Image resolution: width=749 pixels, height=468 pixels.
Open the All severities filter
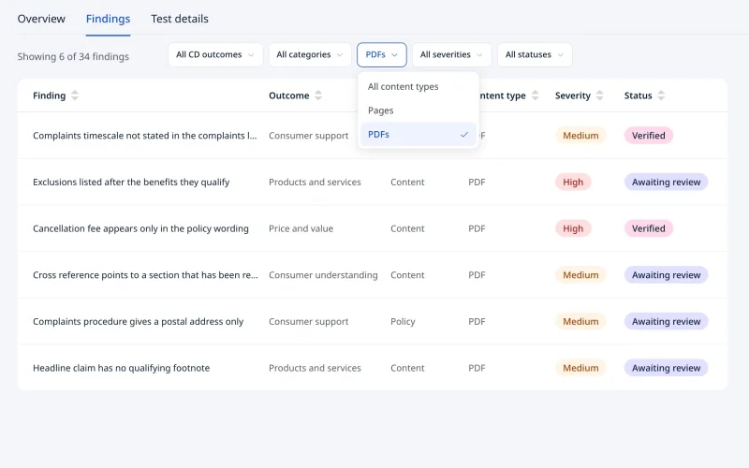click(451, 55)
